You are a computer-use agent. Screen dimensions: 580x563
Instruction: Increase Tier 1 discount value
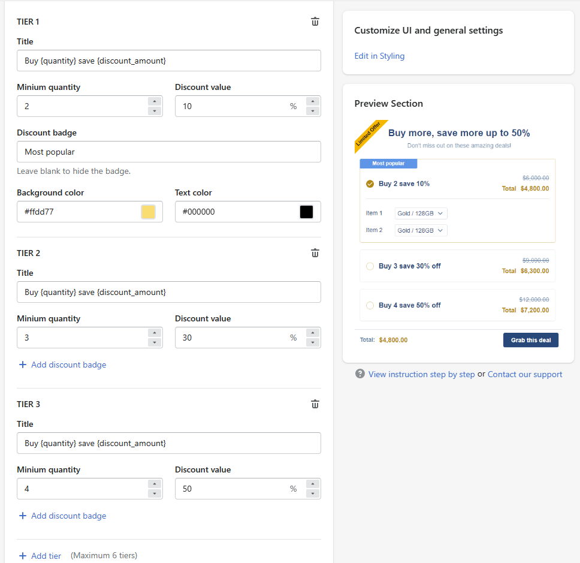click(x=313, y=101)
